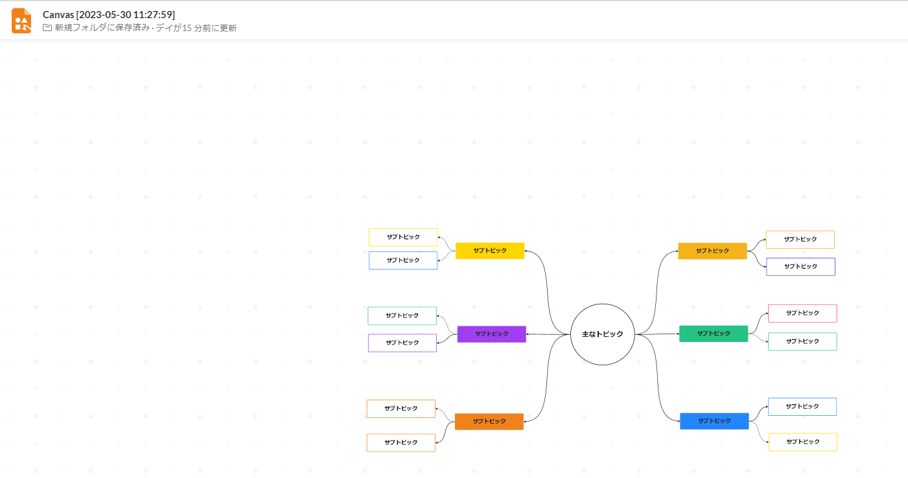The image size is (908, 478).
Task: Open the '新規フォルダに保存済み' saved location link
Action: tap(102, 28)
